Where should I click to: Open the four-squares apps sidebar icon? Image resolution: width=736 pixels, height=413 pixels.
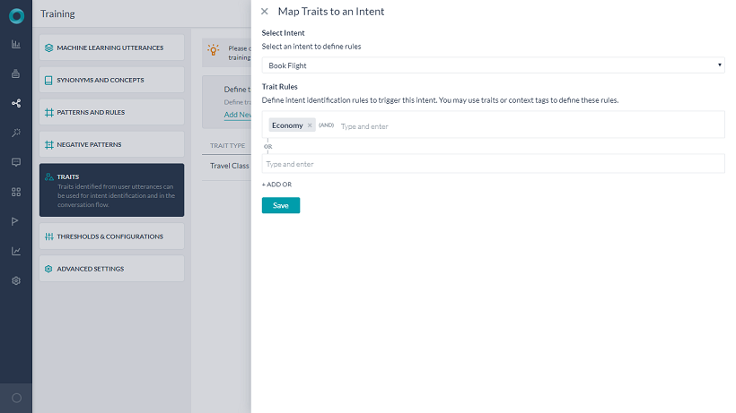click(16, 192)
